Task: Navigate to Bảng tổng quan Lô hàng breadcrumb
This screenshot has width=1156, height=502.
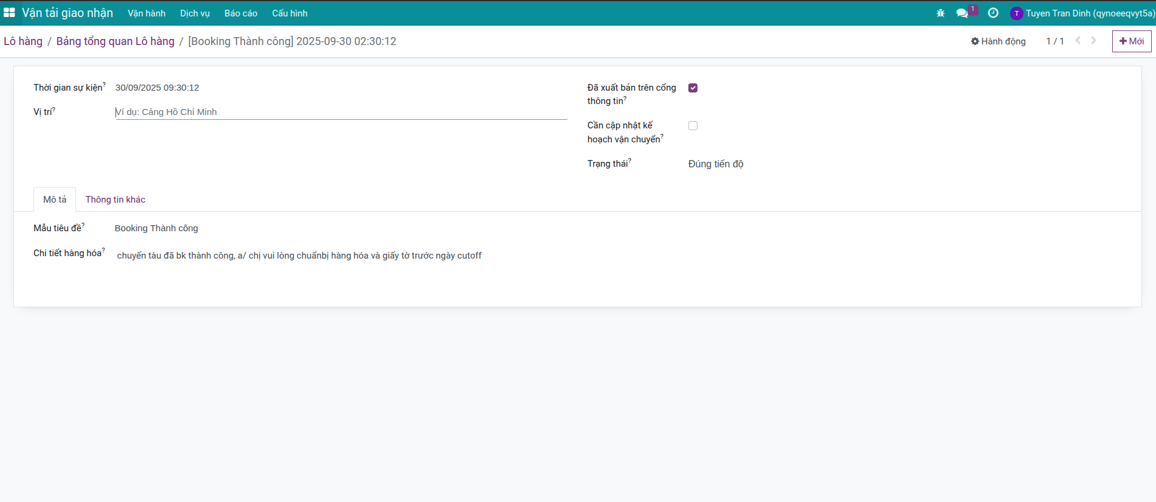Action: click(x=115, y=41)
